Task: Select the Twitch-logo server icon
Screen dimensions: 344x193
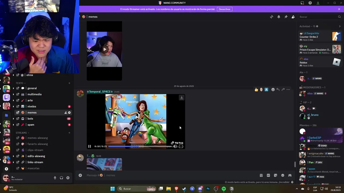Action: tap(6, 97)
